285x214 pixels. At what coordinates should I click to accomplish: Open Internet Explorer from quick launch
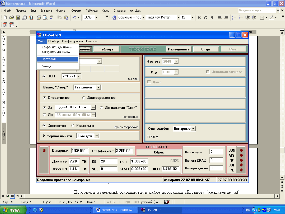(35, 210)
